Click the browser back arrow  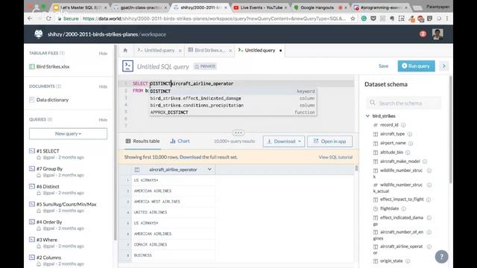[x=30, y=19]
